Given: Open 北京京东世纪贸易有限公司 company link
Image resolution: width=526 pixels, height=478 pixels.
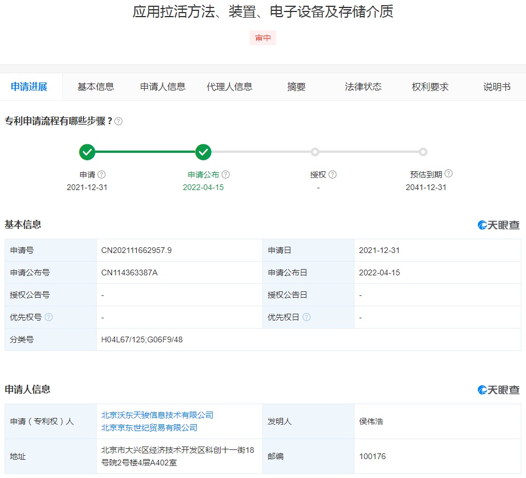Looking at the screenshot, I should 149,428.
